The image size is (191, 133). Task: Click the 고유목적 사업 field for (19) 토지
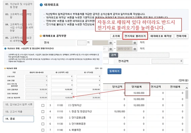pos(62,76)
